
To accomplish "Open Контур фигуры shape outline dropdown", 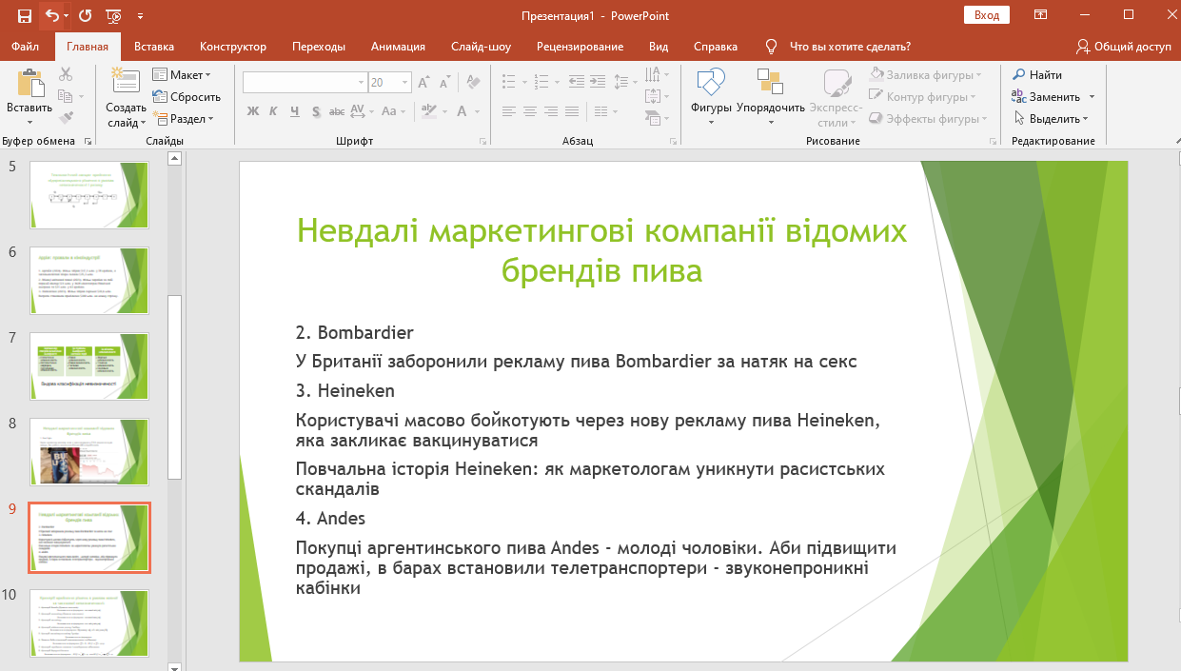I will tap(922, 97).
